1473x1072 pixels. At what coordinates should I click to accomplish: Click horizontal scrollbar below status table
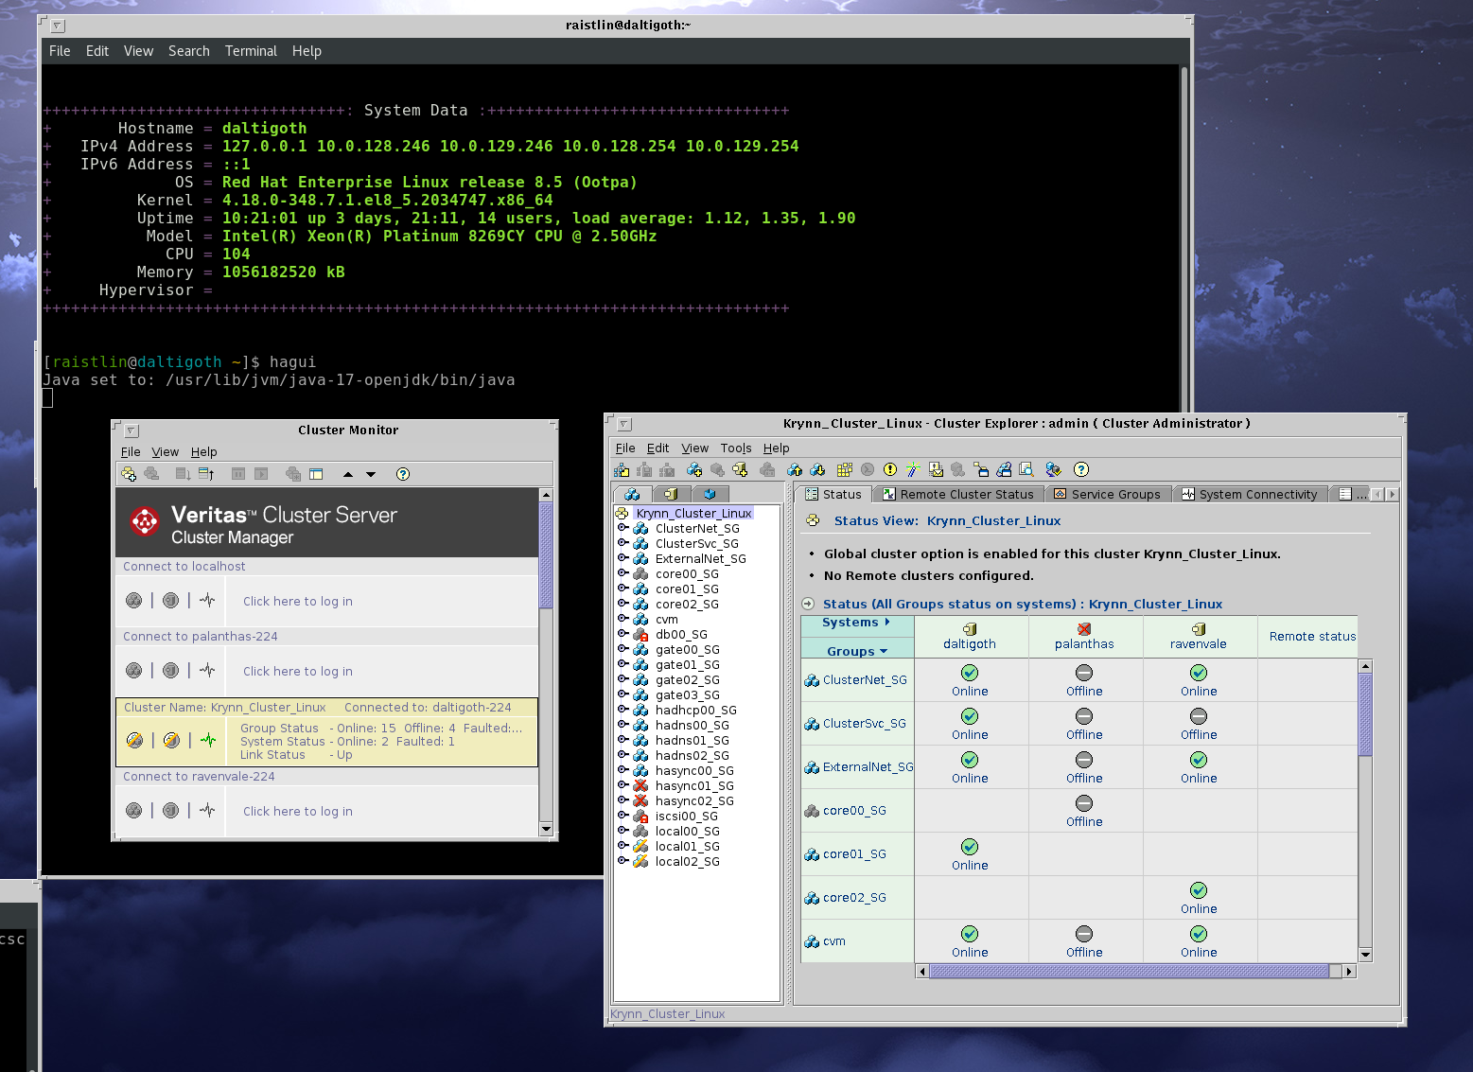click(1128, 971)
